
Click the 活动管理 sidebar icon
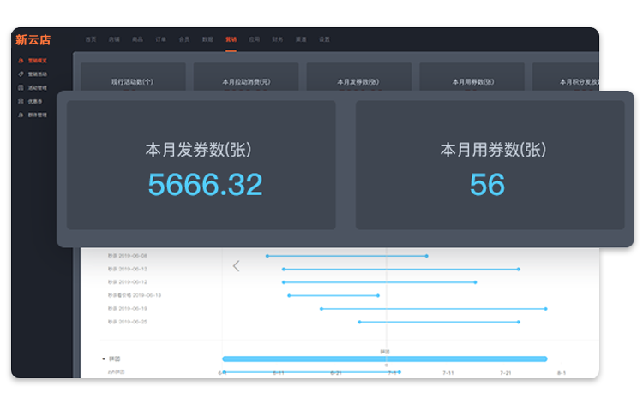coord(21,87)
